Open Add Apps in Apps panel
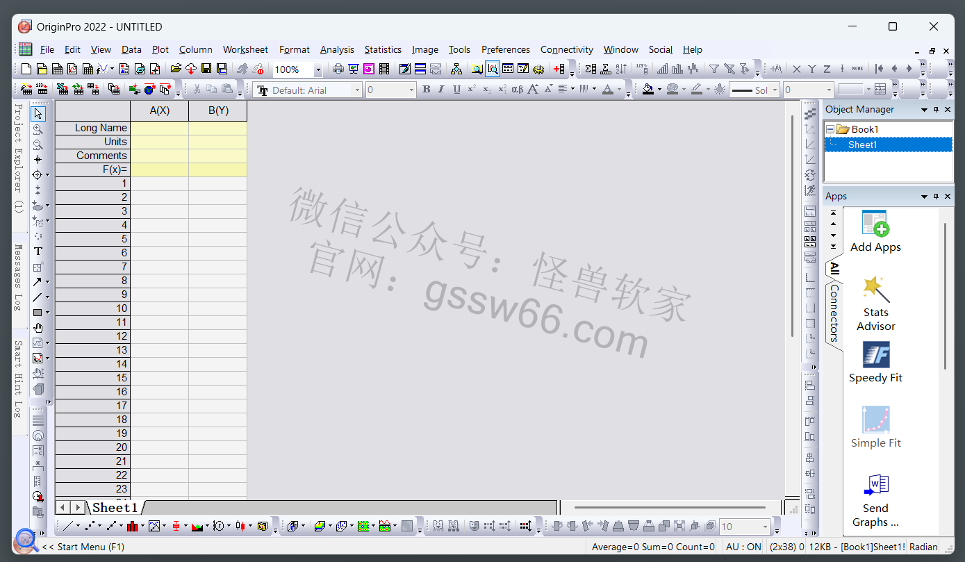This screenshot has height=562, width=965. click(x=875, y=232)
